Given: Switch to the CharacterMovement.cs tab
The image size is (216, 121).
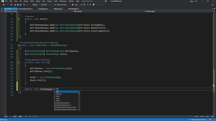Looking at the screenshot, I should (x=25, y=9).
